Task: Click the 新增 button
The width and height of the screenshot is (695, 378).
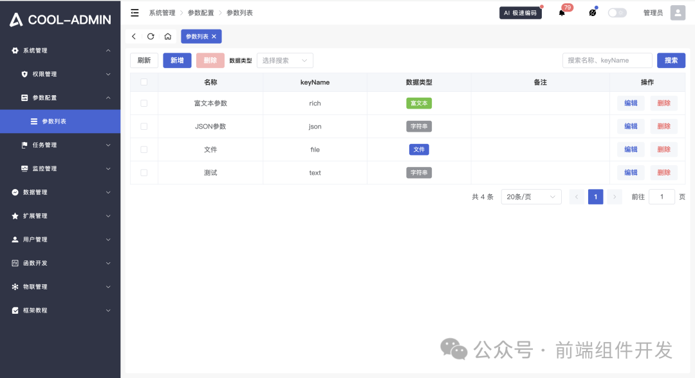Action: pos(177,60)
